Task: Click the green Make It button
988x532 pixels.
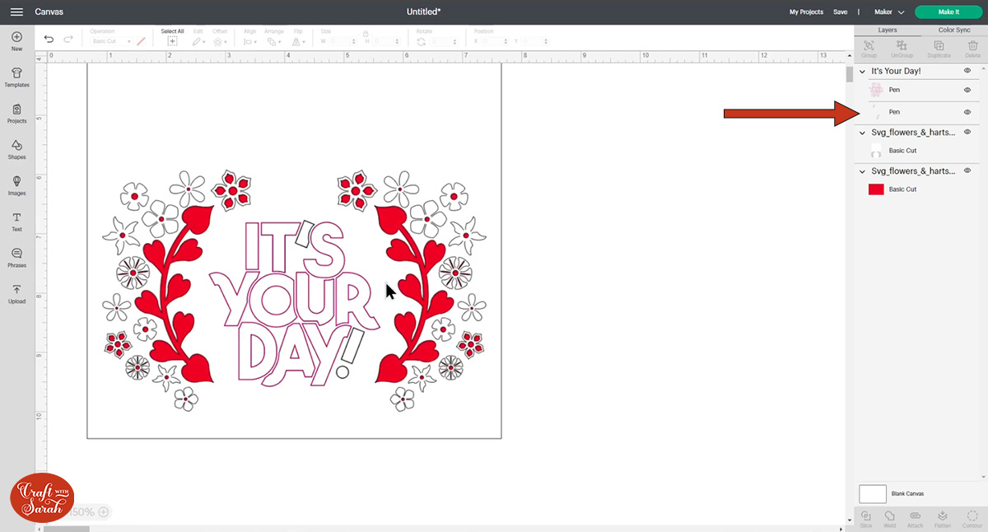Action: point(948,12)
